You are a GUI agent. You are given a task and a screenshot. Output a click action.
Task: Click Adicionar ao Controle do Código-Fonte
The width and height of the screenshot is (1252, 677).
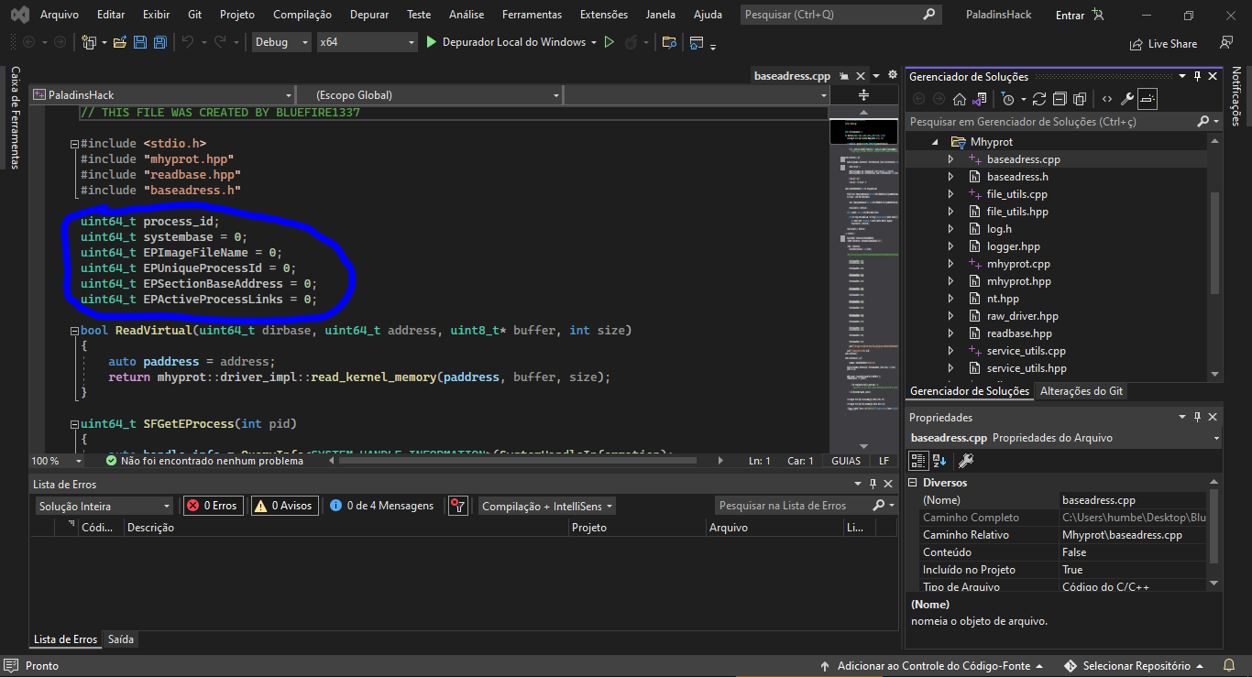tap(934, 666)
